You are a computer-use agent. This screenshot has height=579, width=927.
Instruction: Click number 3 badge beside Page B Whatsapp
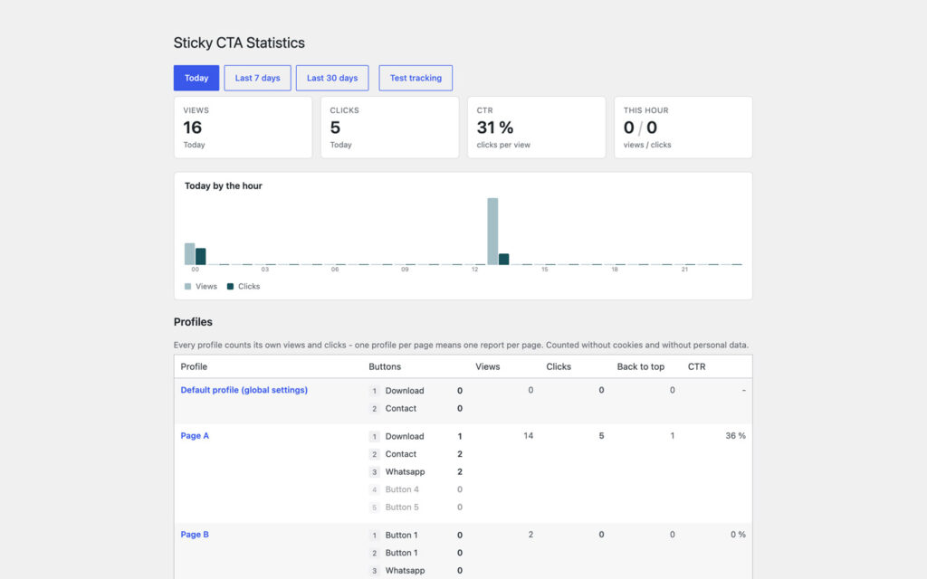[x=374, y=570]
